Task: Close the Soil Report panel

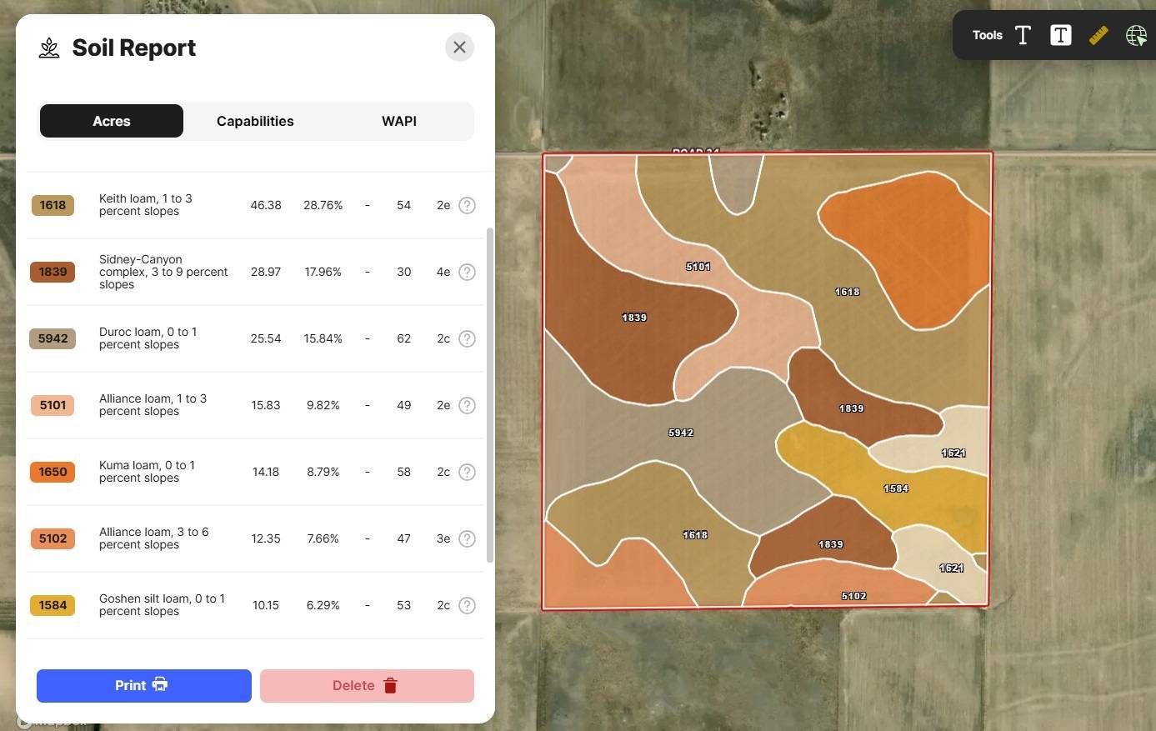Action: point(459,48)
